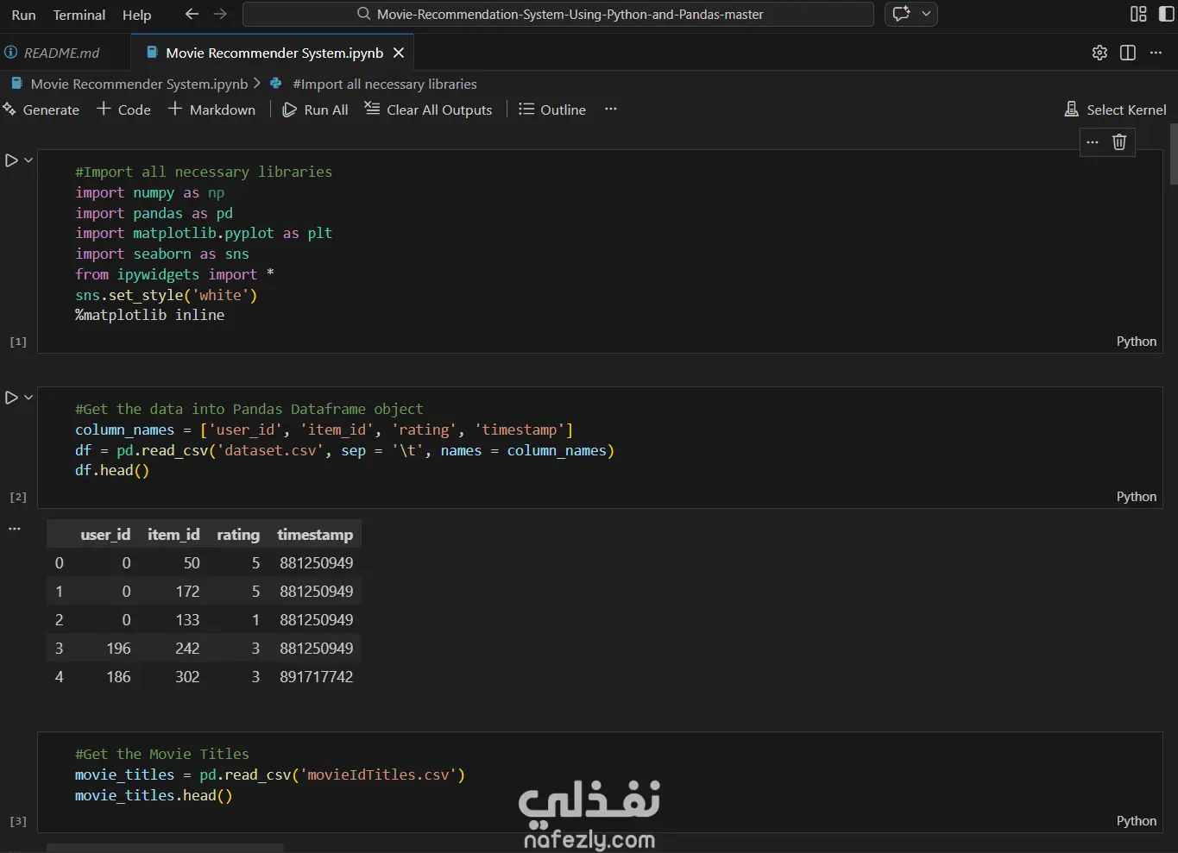Place cursor on 'df.head()' line
The image size is (1178, 853).
[x=112, y=471]
